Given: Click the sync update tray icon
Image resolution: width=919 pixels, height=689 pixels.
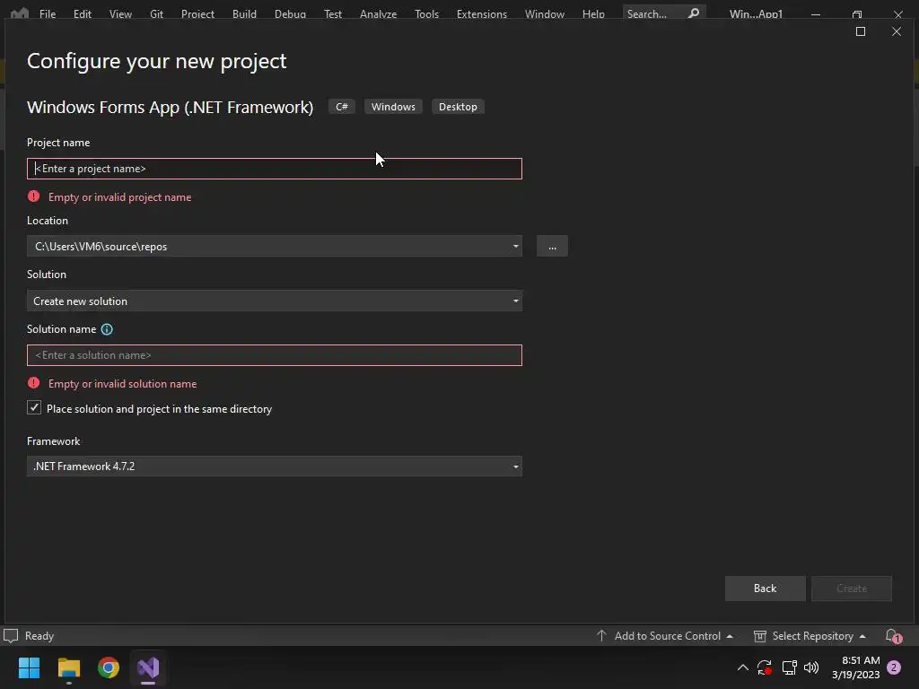Looking at the screenshot, I should (x=765, y=667).
